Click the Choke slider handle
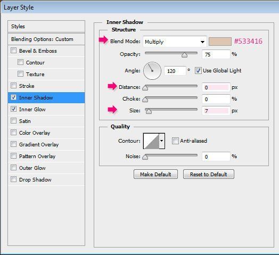The width and height of the screenshot is (279, 255). point(145,100)
